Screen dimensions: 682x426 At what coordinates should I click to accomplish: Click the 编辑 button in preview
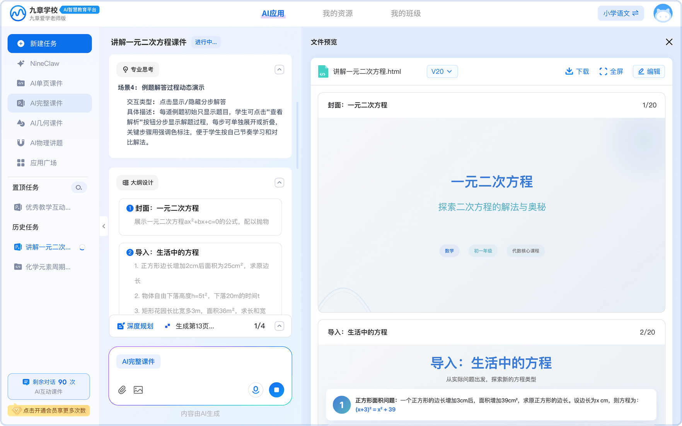[649, 71]
